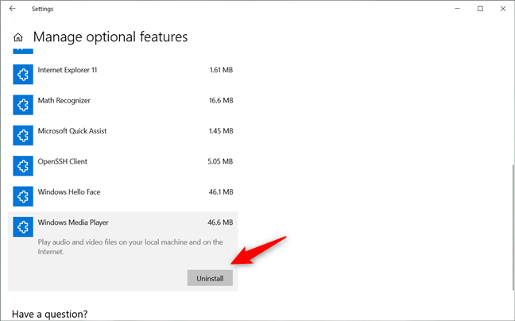Viewport: 515px width, 321px height.
Task: Click the 46.6 MB size value
Action: tap(220, 222)
